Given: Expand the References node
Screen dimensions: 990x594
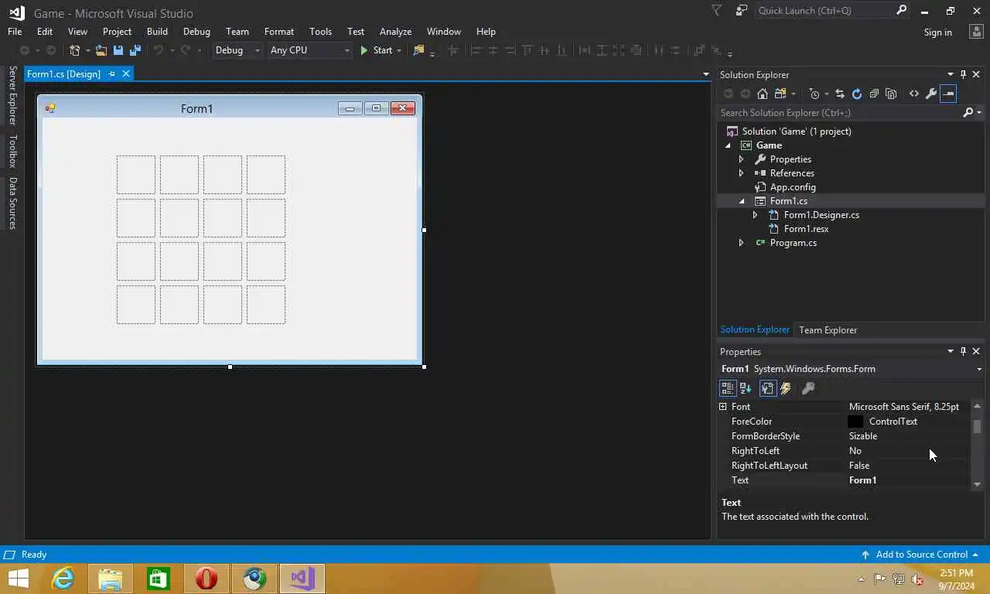Looking at the screenshot, I should 741,173.
